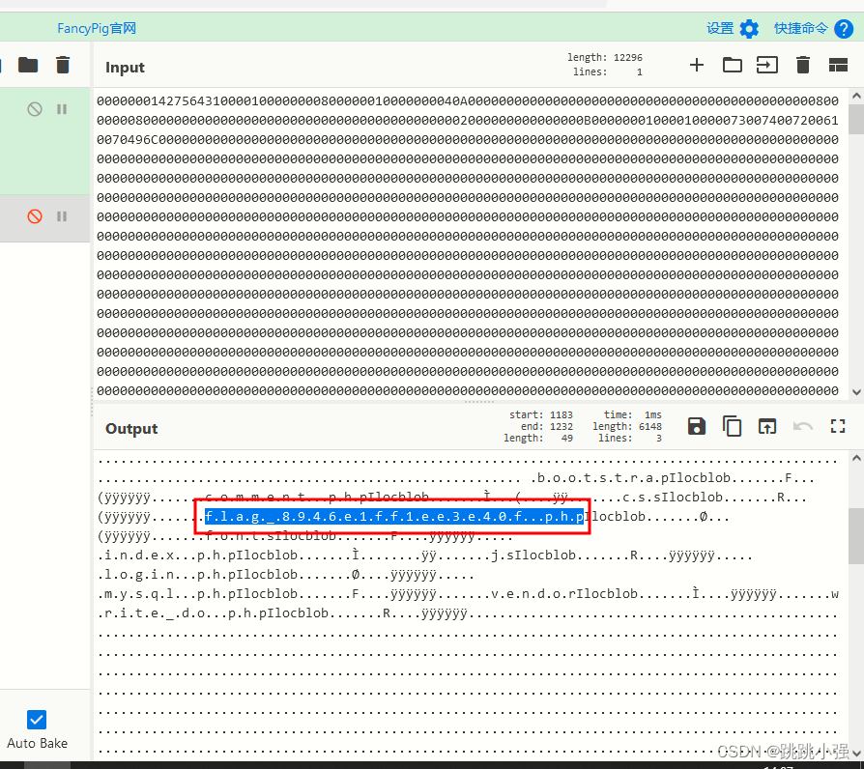Clear input using the Input pane trash icon
The height and width of the screenshot is (769, 864).
[x=802, y=66]
